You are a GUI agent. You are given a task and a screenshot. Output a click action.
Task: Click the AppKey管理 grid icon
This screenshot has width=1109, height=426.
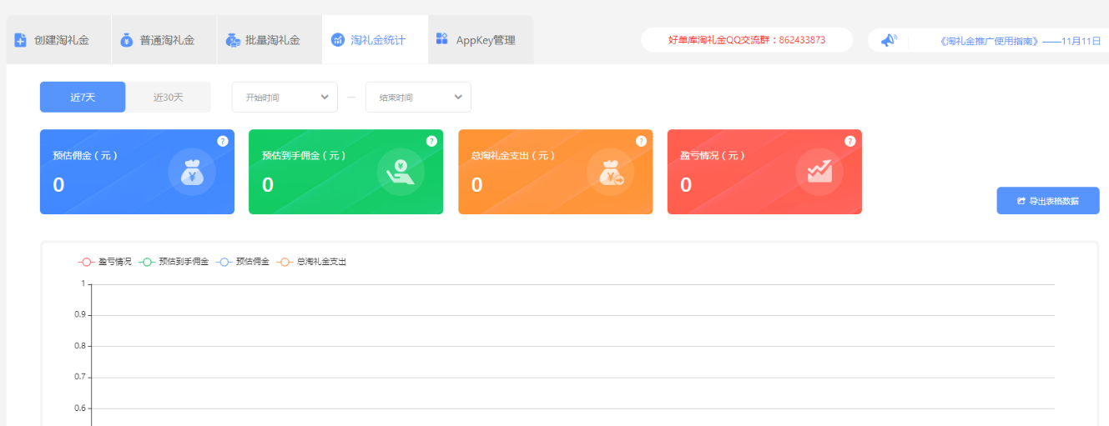442,38
